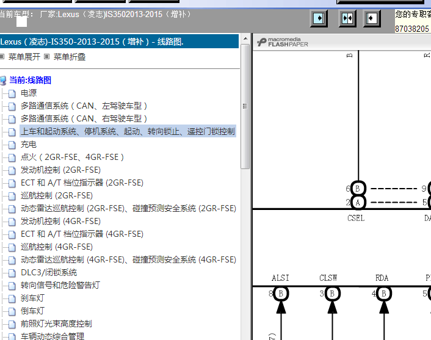Open ECT 和 A/T 档位指示器 (2GR-FSE)
The height and width of the screenshot is (340, 431).
82,183
